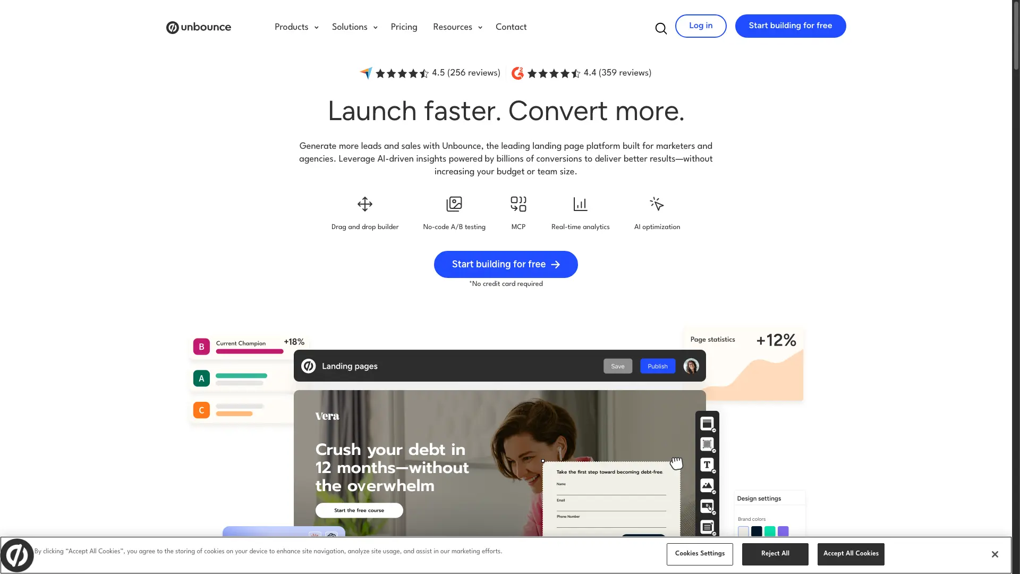Click the +12% statistic value

[776, 340]
